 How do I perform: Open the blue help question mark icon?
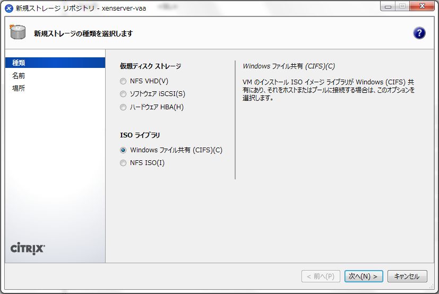coord(419,33)
